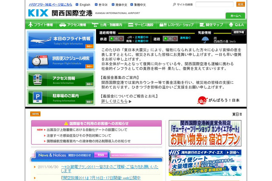Click the warning triangle in the international notice header
272x181 pixels.
[x=66, y=124]
